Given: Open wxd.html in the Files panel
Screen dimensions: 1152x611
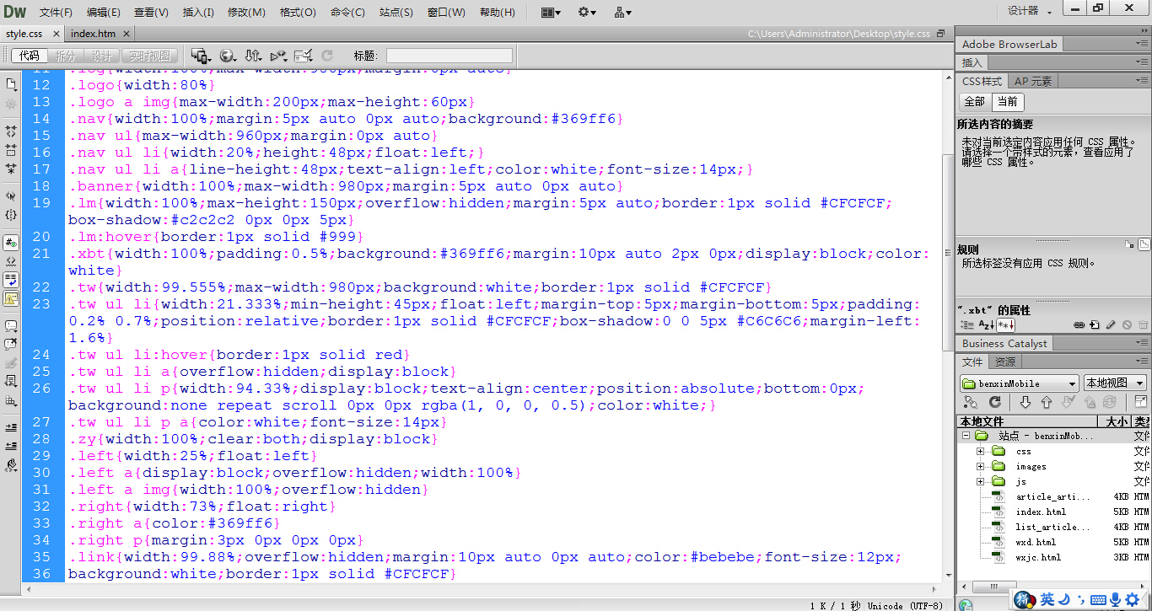Looking at the screenshot, I should pyautogui.click(x=1035, y=542).
